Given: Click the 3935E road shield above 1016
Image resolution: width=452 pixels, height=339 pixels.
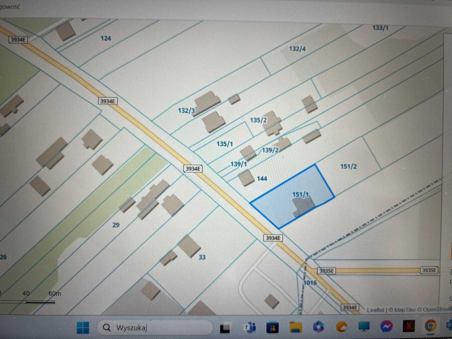Looking at the screenshot, I should 326,271.
